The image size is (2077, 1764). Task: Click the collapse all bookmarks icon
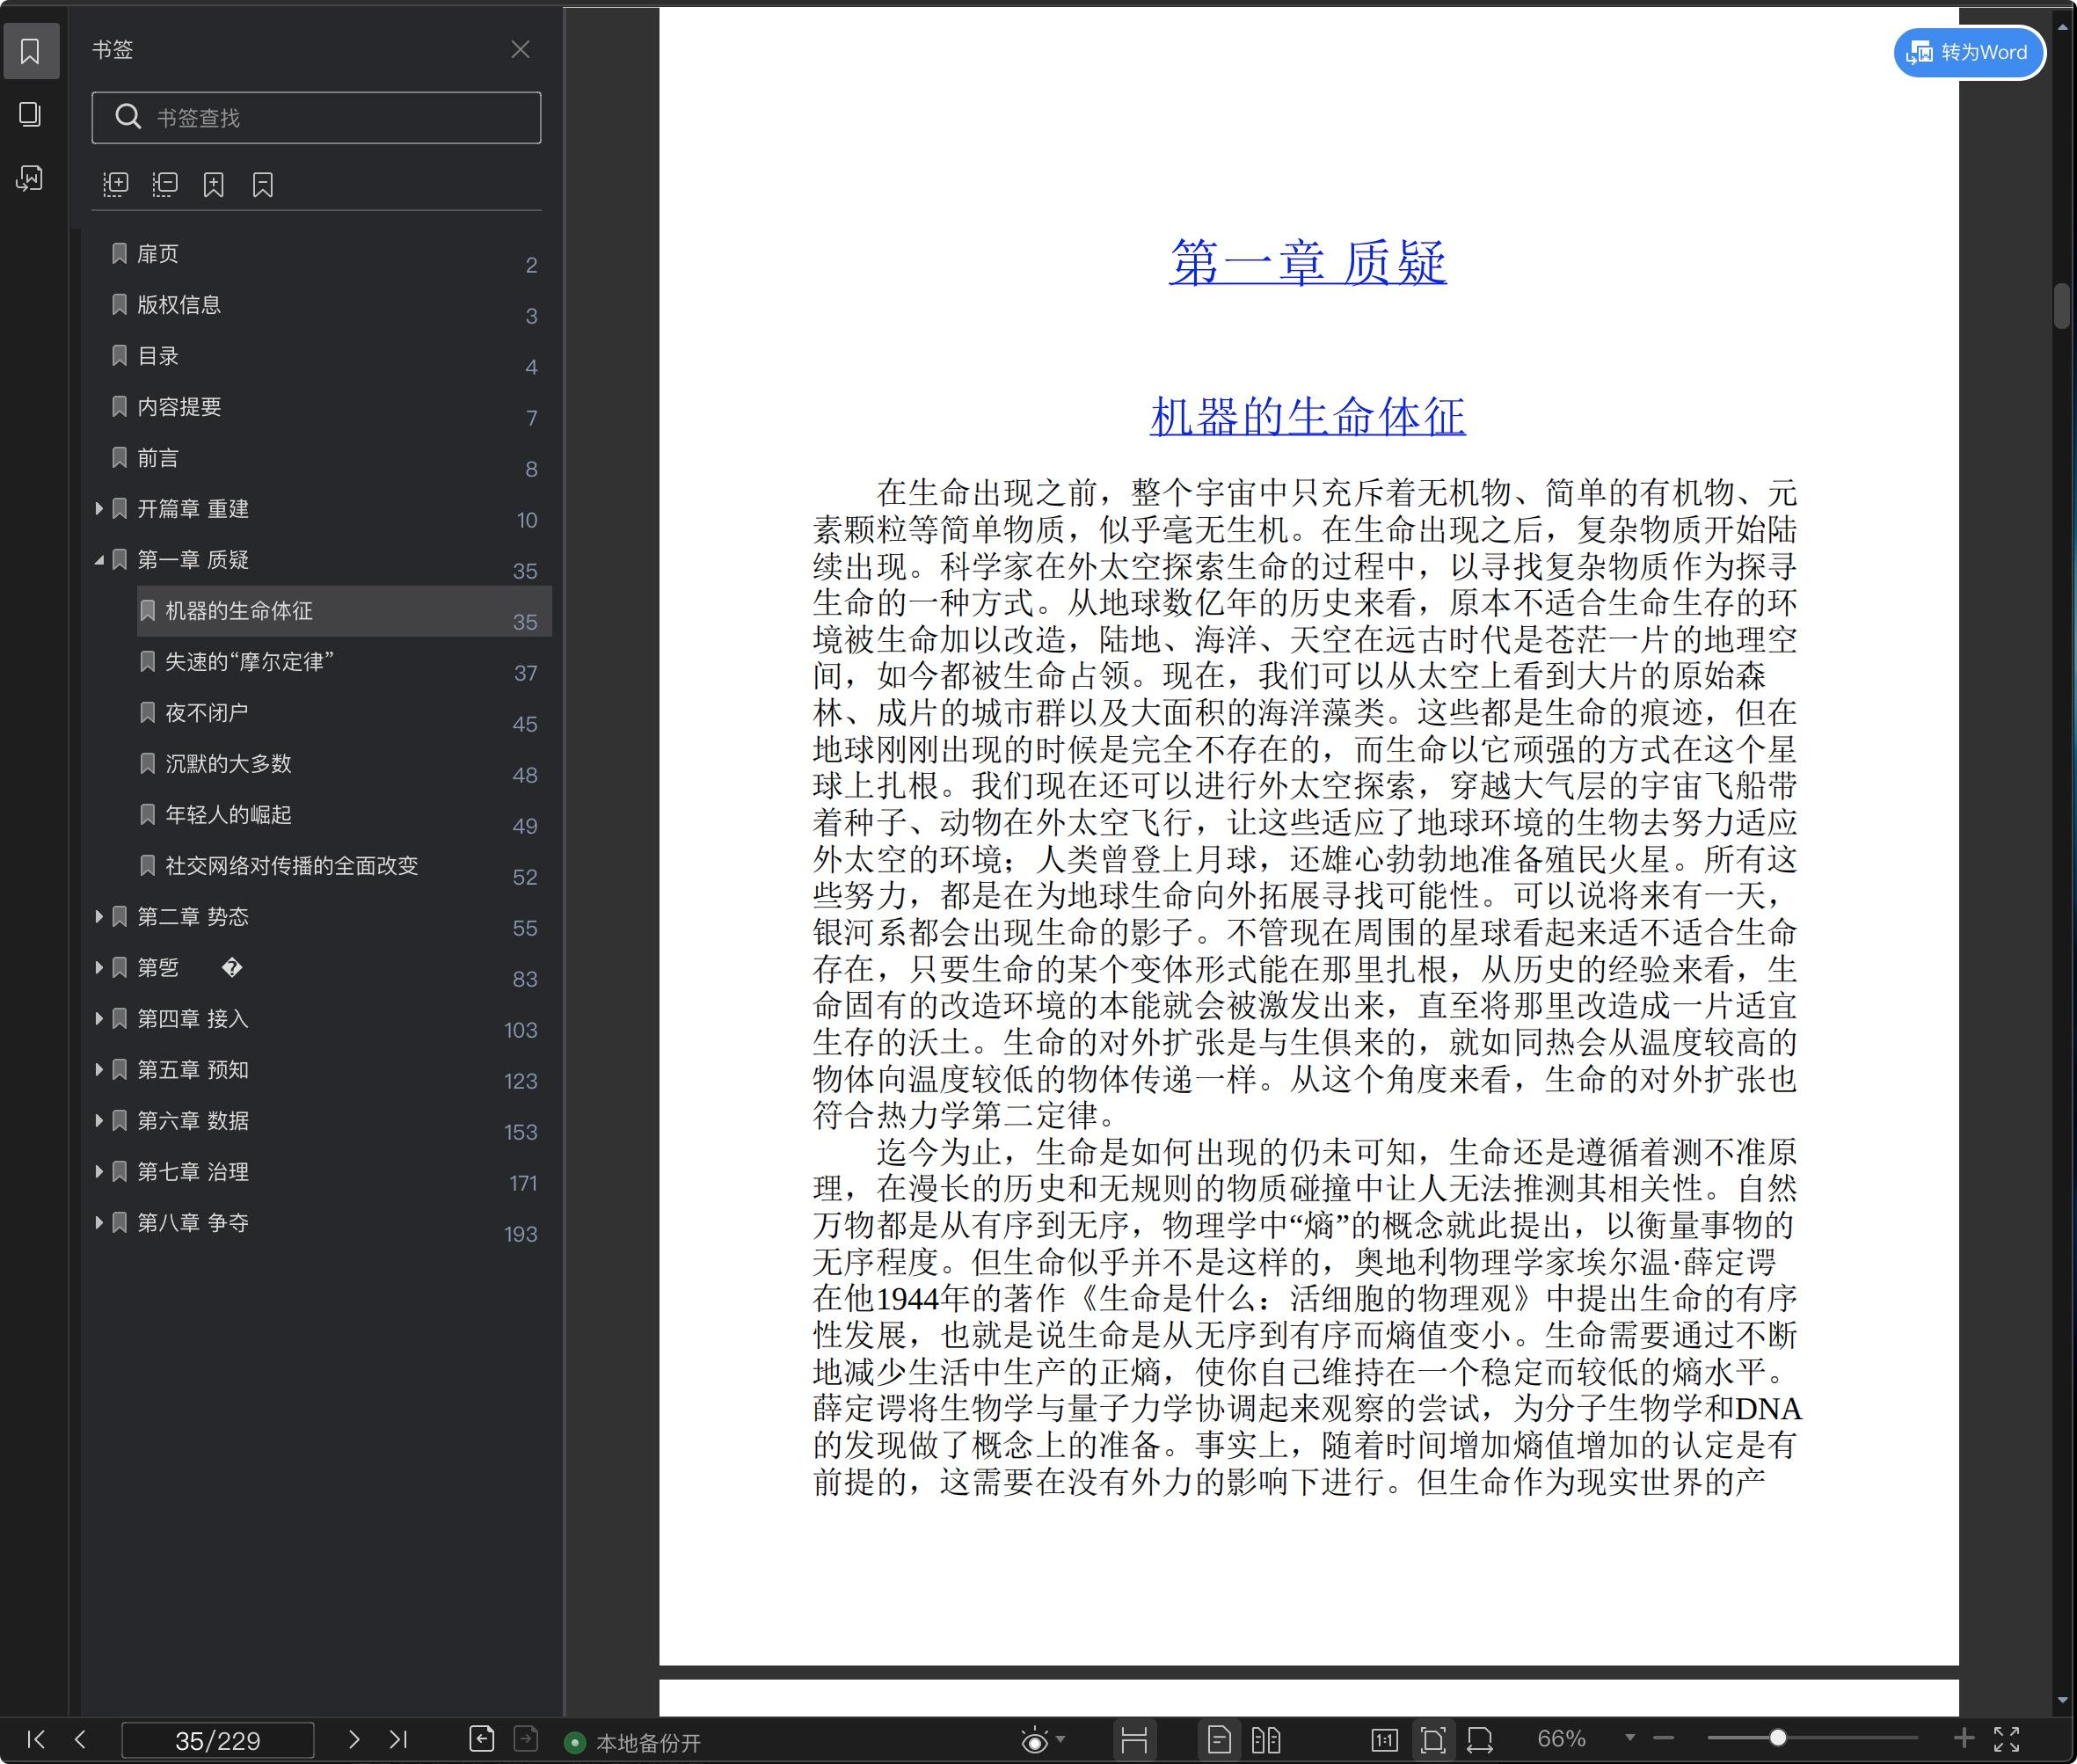(165, 184)
